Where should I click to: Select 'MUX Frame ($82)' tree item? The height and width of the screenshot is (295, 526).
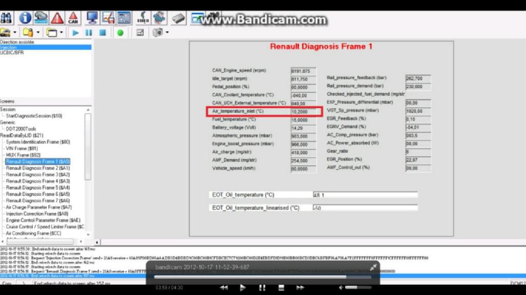[23, 155]
